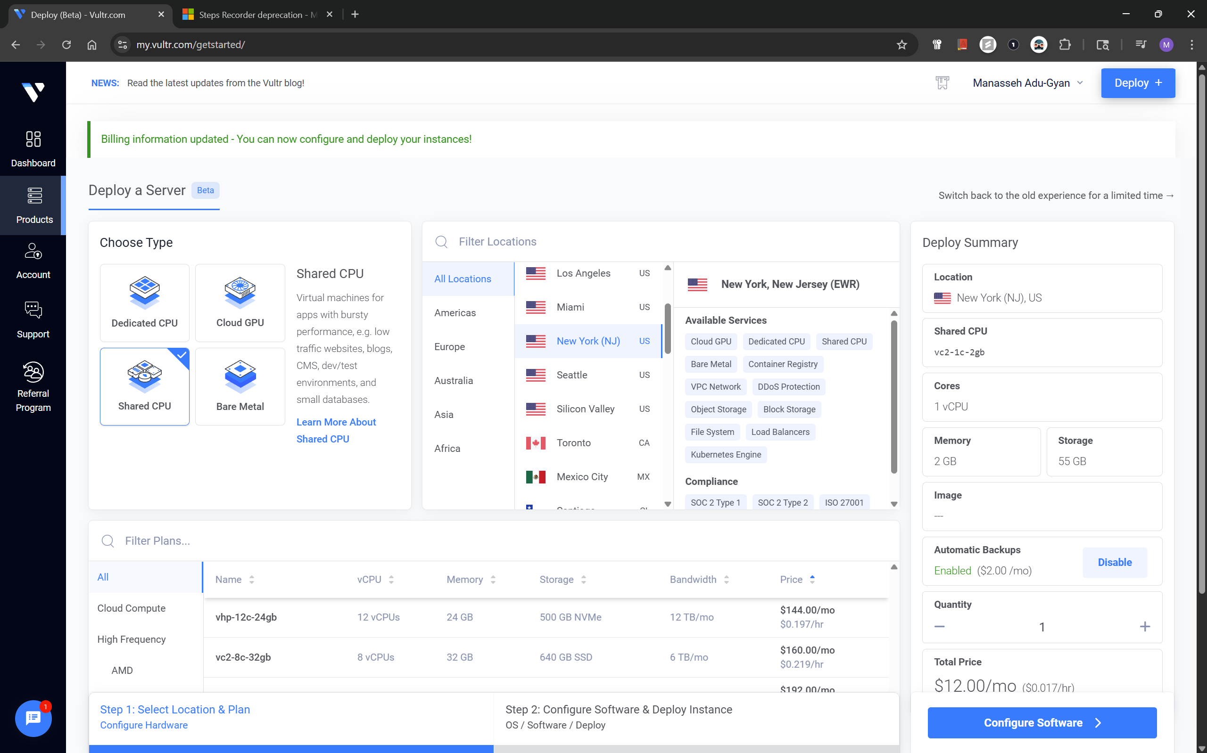The height and width of the screenshot is (753, 1207).
Task: Increase quantity with plus icon
Action: tap(1145, 627)
